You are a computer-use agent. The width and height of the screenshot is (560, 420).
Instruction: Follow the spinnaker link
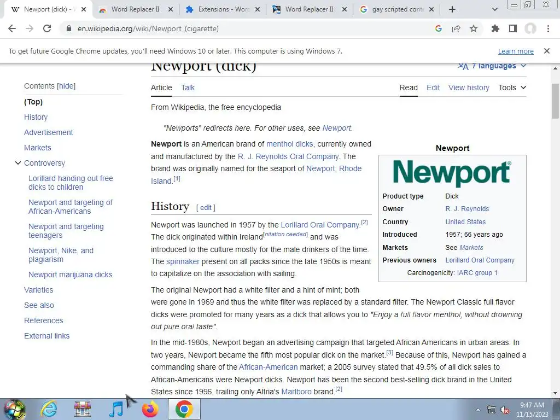(x=183, y=261)
